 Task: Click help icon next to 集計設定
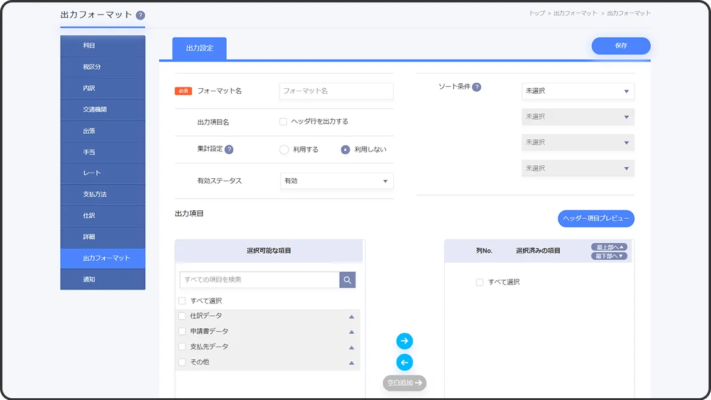coord(229,150)
